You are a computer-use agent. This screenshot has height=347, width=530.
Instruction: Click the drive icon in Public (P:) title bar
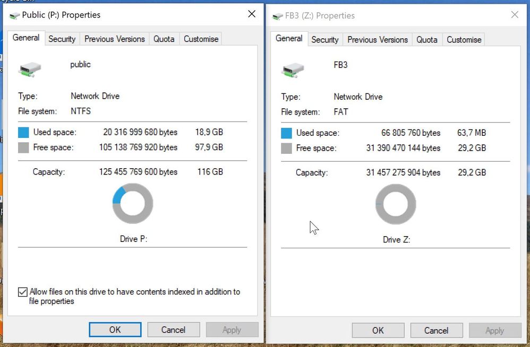click(x=15, y=15)
